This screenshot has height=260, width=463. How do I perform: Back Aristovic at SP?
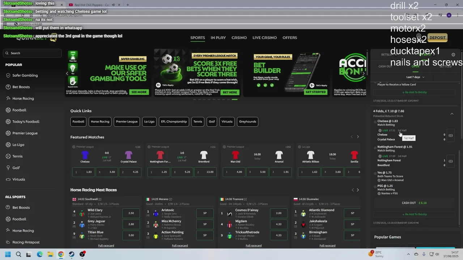[205, 213]
